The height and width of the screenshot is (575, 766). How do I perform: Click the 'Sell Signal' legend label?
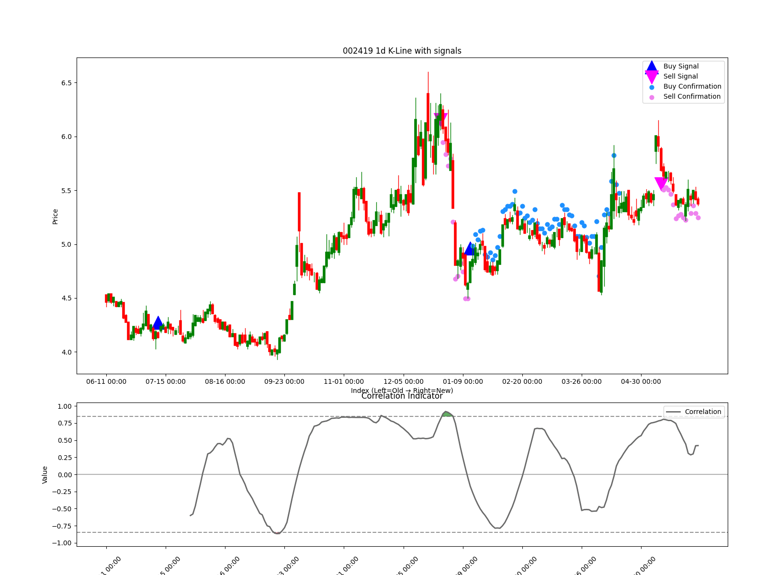680,76
